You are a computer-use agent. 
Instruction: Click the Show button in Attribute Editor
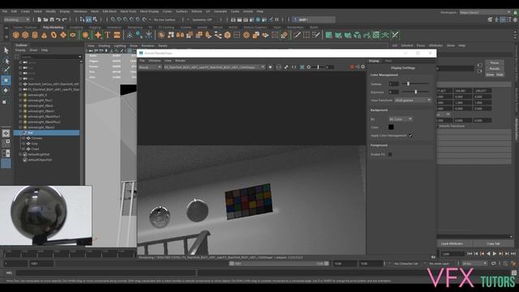point(490,75)
